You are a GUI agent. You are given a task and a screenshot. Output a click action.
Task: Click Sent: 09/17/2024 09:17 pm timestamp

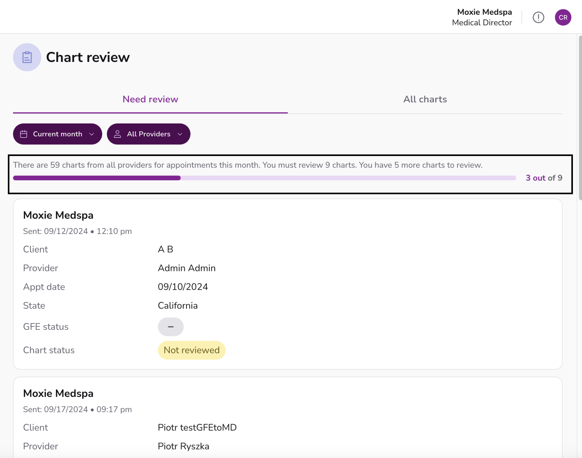[77, 409]
